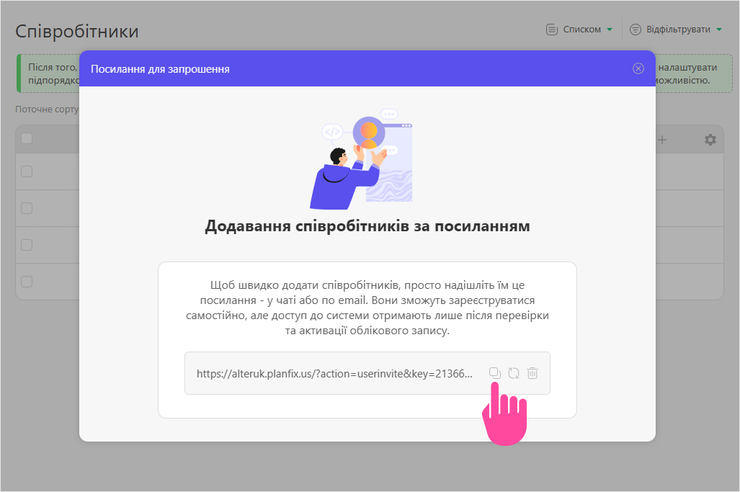Check the third employee row checkbox
The image size is (740, 492).
(x=27, y=245)
